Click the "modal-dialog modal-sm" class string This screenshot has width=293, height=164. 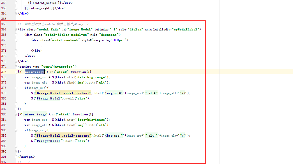click(66, 35)
